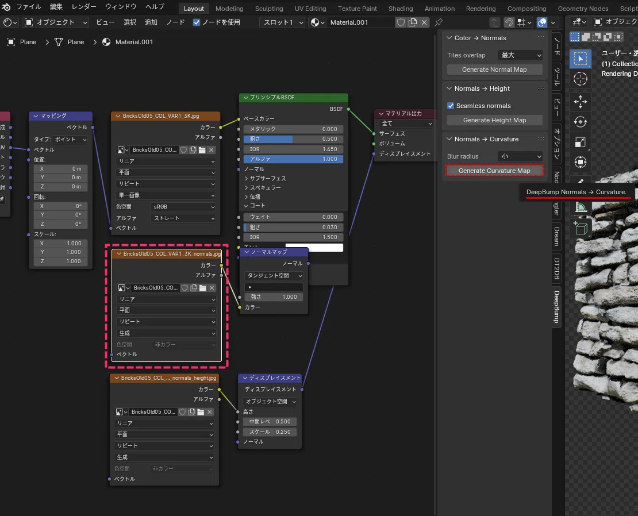This screenshot has width=638, height=516.
Task: Toggle the Seamless normals checkbox
Action: click(x=451, y=106)
